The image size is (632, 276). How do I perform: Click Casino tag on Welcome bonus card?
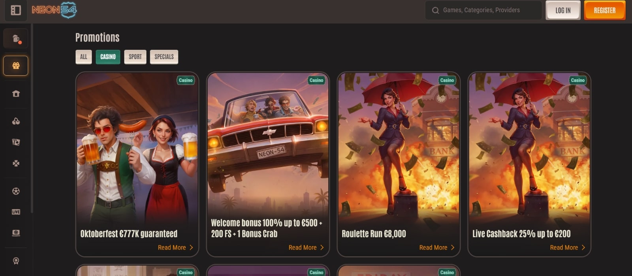316,80
